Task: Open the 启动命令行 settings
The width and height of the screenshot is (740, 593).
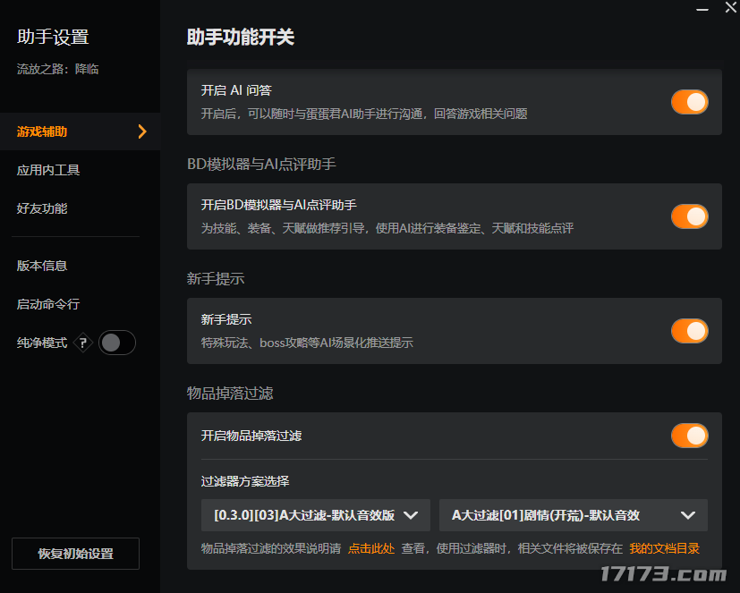Action: pos(48,304)
